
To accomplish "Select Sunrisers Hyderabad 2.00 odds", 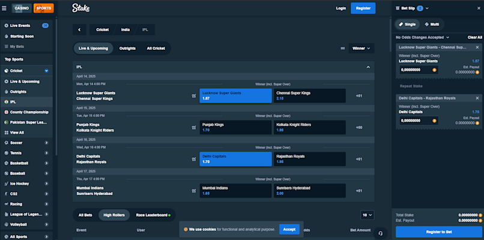I will (x=310, y=191).
